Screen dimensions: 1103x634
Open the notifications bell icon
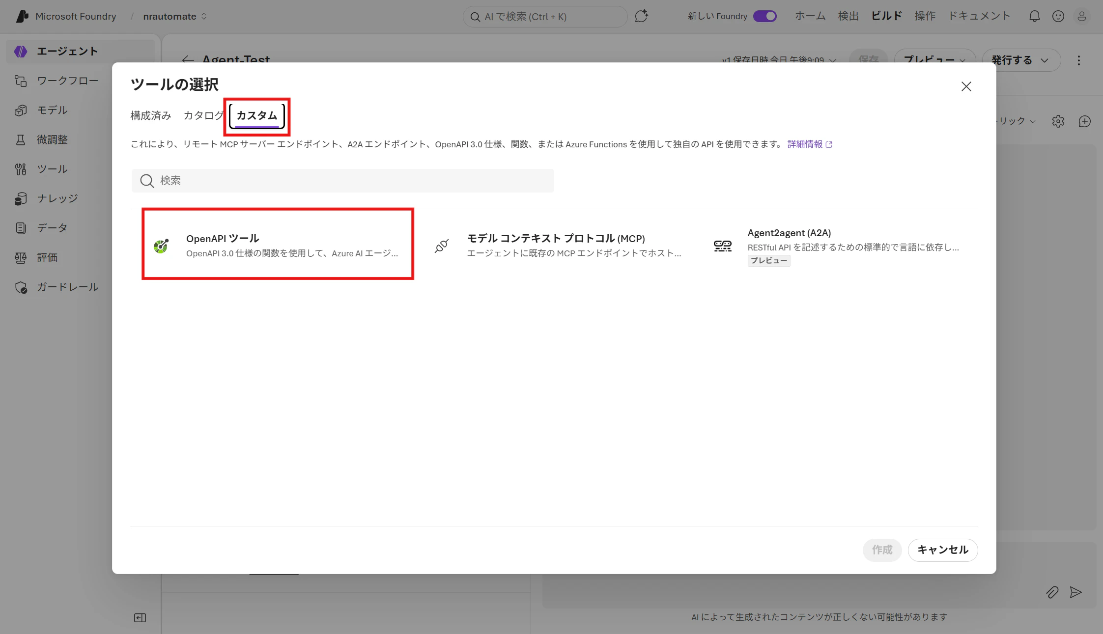pyautogui.click(x=1034, y=16)
